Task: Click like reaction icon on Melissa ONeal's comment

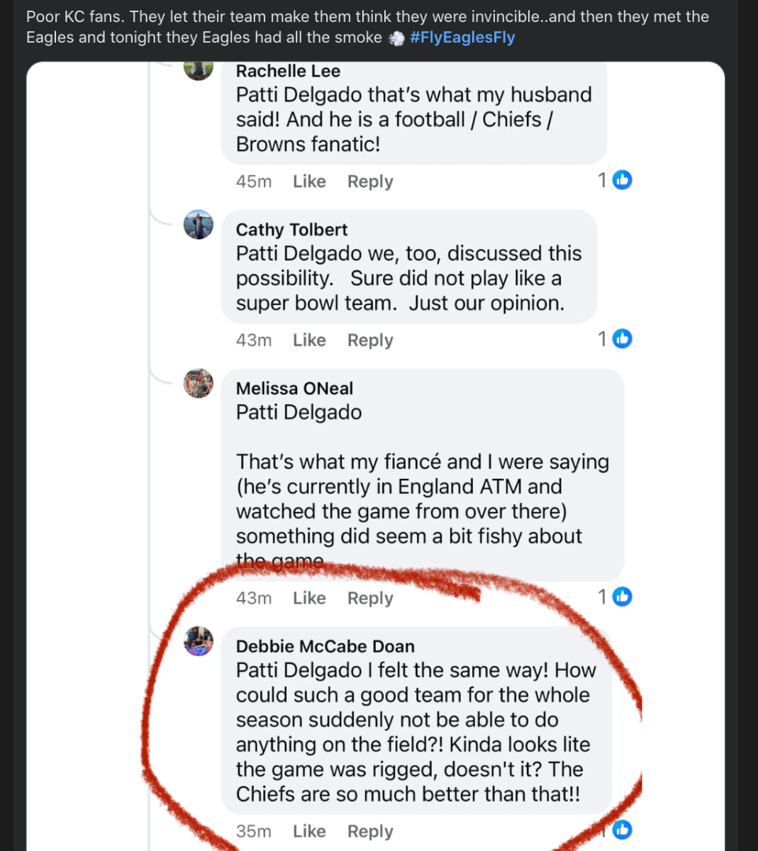Action: pyautogui.click(x=622, y=597)
